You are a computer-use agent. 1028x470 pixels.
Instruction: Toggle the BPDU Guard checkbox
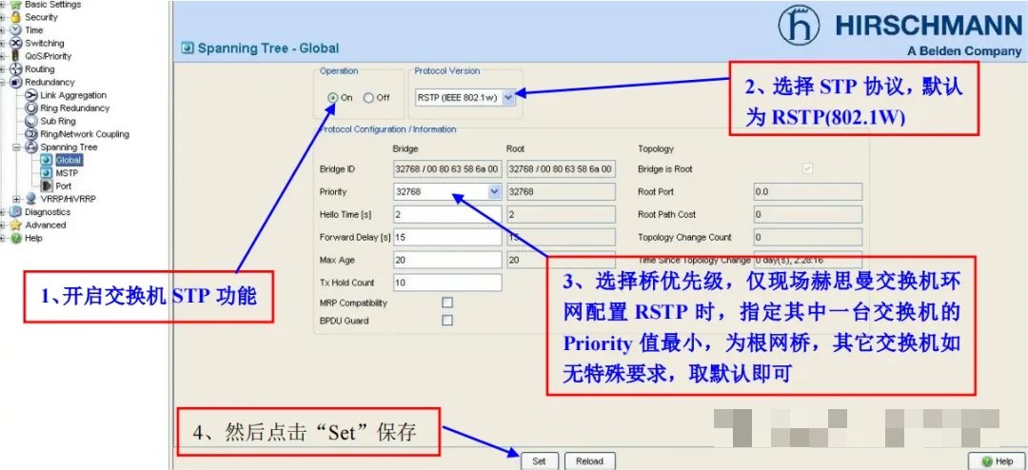(x=447, y=321)
